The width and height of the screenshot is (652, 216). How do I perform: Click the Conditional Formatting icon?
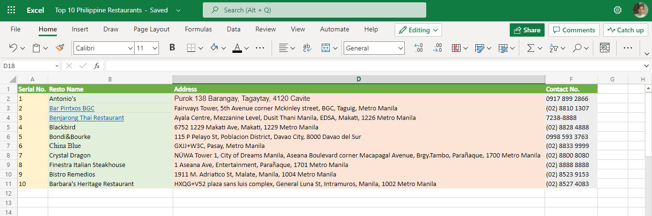(x=456, y=48)
